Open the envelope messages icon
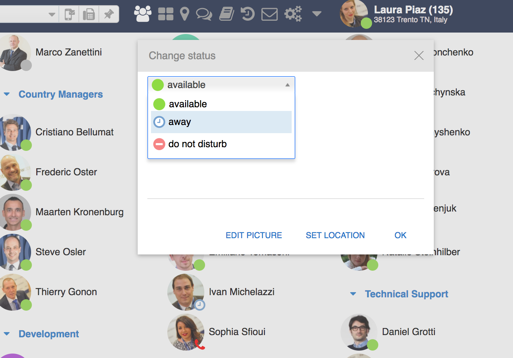The width and height of the screenshot is (513, 358). (x=269, y=14)
